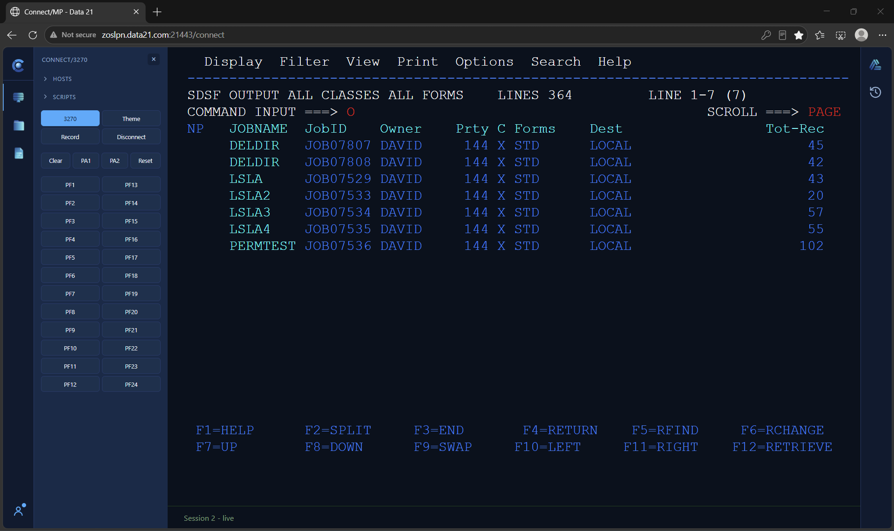Click the favorites star icon
The width and height of the screenshot is (894, 531).
(799, 35)
